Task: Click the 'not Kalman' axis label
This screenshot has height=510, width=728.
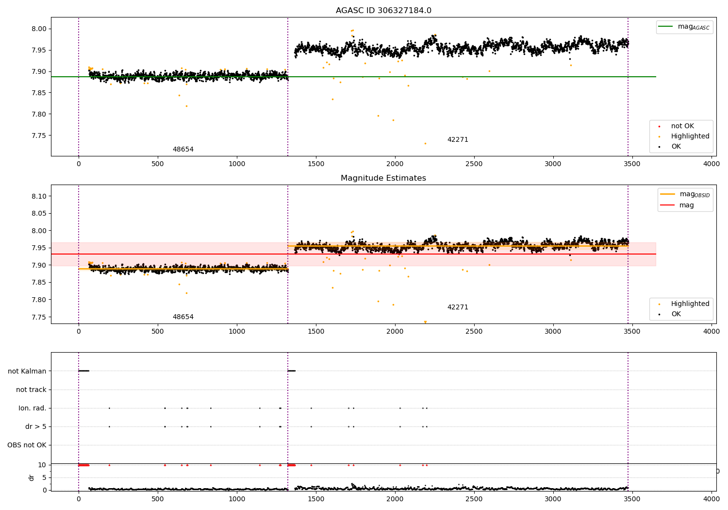Action: tap(27, 371)
